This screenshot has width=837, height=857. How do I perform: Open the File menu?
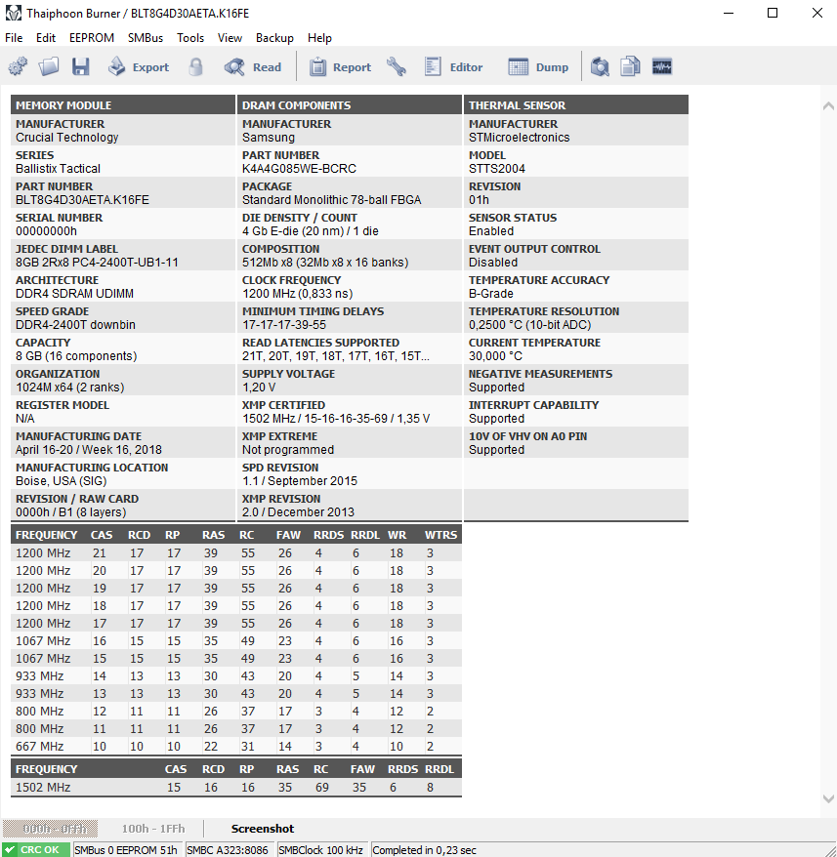coord(14,38)
